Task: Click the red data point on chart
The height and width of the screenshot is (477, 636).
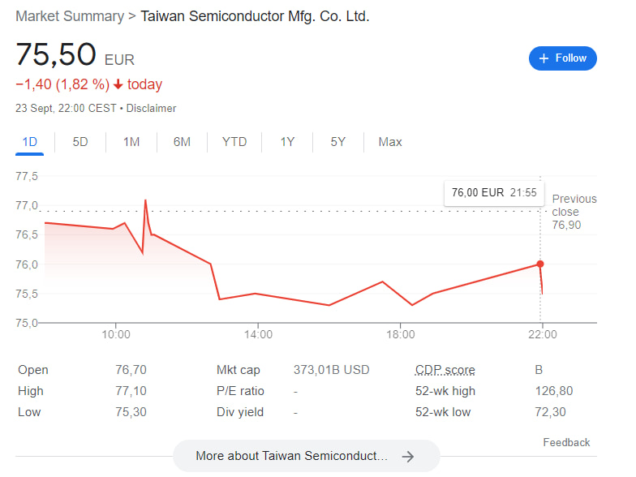Action: tap(540, 264)
